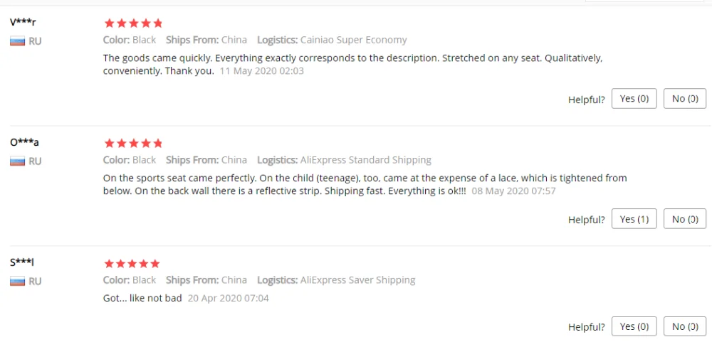The height and width of the screenshot is (342, 712).
Task: Click reviewer name V***r
Action: click(x=23, y=22)
